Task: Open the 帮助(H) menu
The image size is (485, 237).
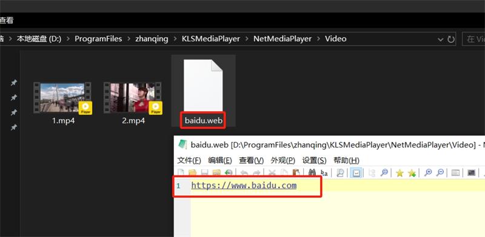Action: pos(346,160)
